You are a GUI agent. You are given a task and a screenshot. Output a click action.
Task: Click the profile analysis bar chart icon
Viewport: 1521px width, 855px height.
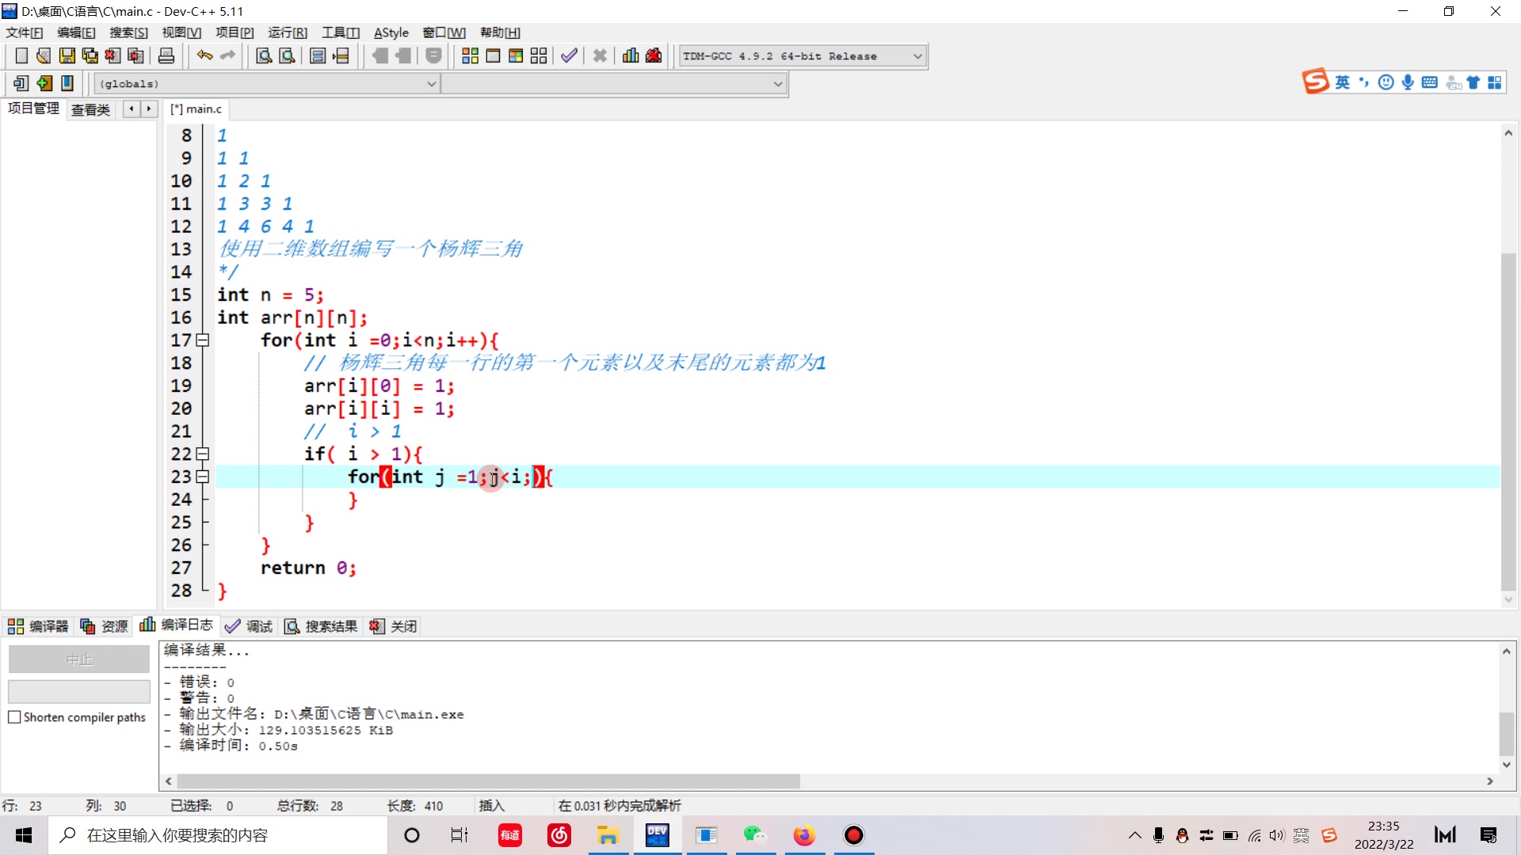point(631,55)
